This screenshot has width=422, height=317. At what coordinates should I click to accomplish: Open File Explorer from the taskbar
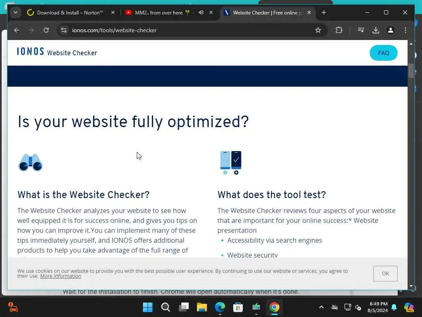click(202, 307)
